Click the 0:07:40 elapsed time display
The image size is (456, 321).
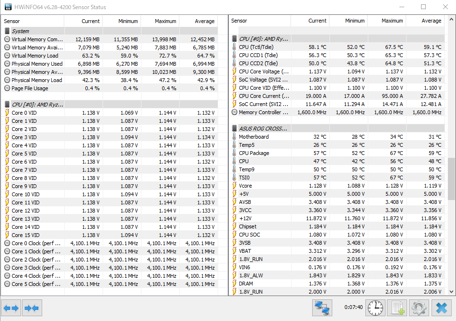(x=353, y=307)
